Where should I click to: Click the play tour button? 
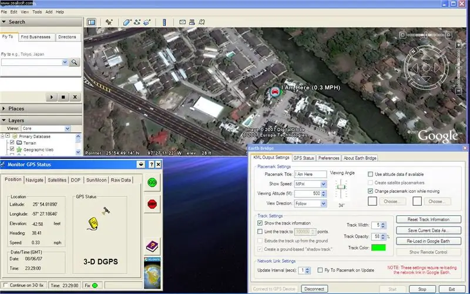[x=52, y=97]
